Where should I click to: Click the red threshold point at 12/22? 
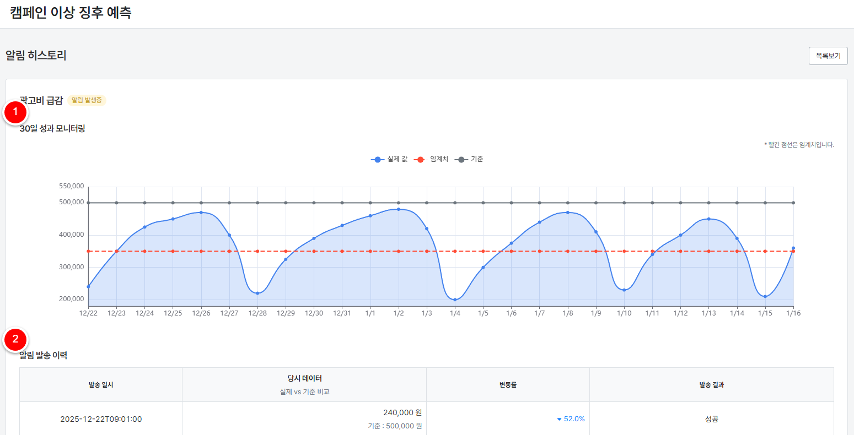point(88,251)
